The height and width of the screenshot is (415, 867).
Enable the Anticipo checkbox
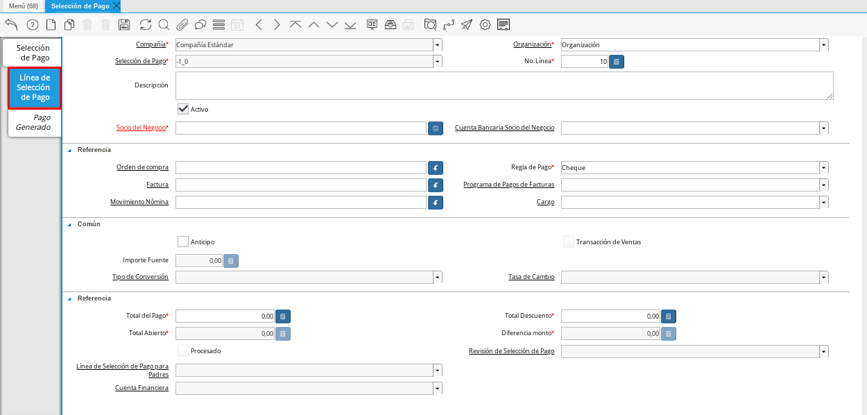183,242
